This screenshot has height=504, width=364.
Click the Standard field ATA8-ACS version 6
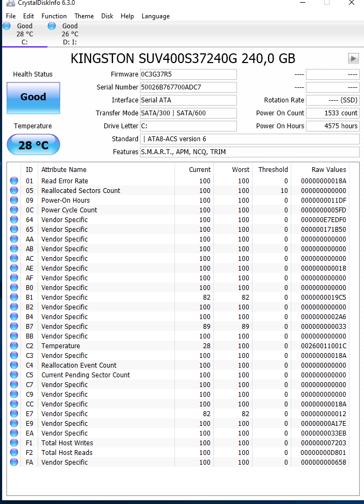(250, 139)
